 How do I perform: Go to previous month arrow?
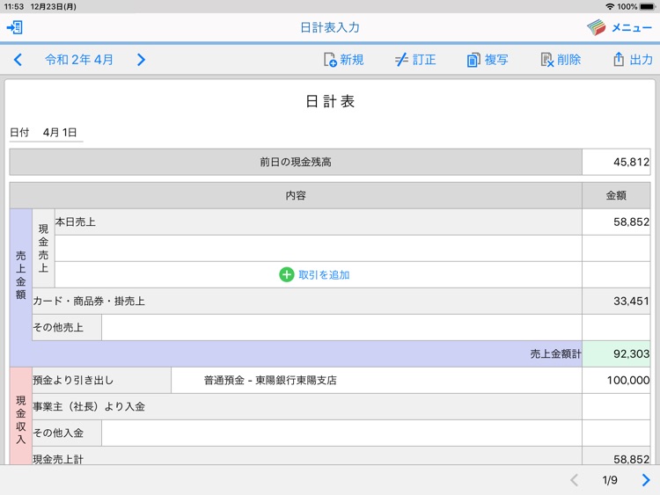[18, 60]
